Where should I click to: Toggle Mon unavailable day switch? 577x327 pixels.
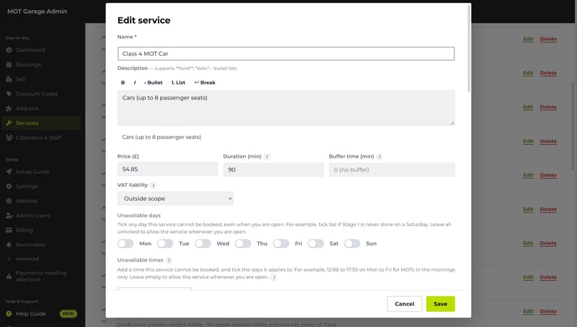(x=125, y=243)
